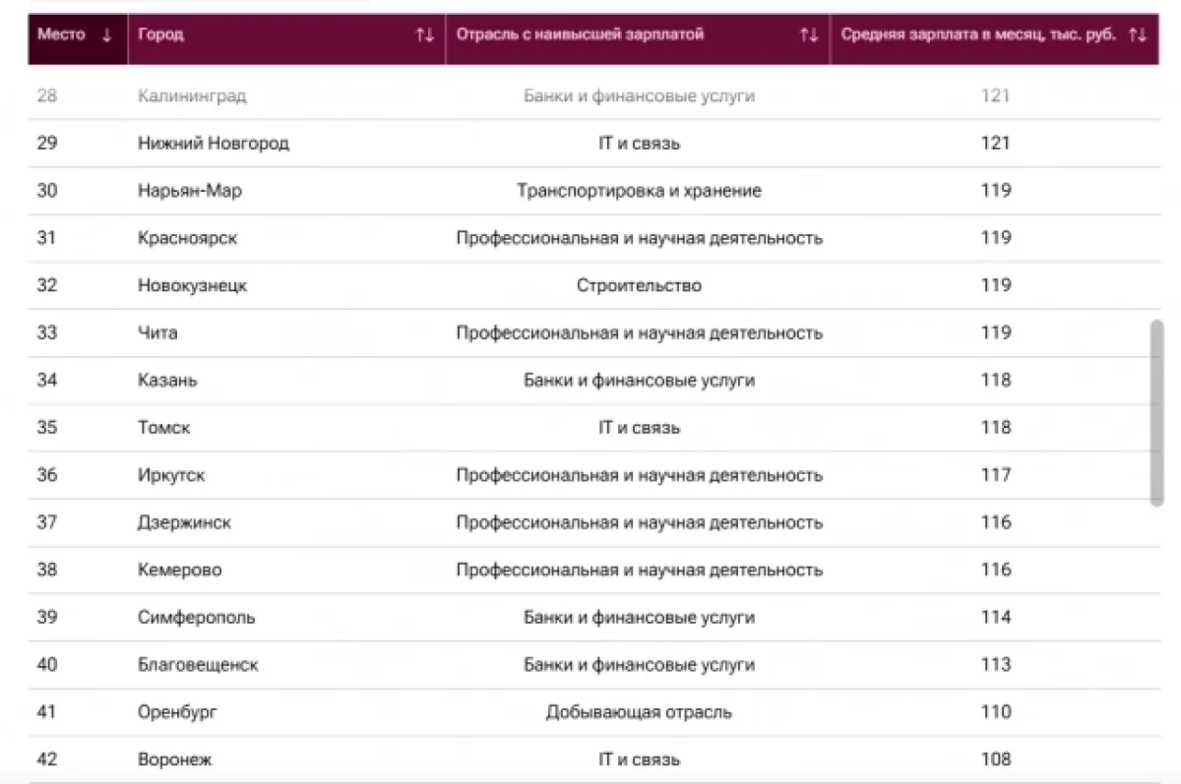Click the rank number 33 for Чита
The image size is (1181, 784).
point(47,332)
